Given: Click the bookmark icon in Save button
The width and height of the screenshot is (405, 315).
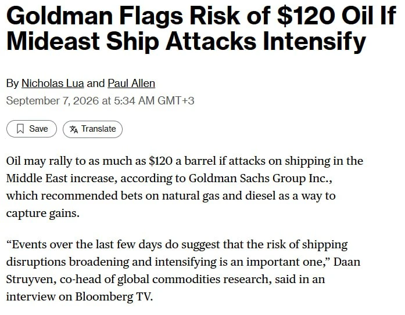Looking at the screenshot, I should (x=20, y=129).
